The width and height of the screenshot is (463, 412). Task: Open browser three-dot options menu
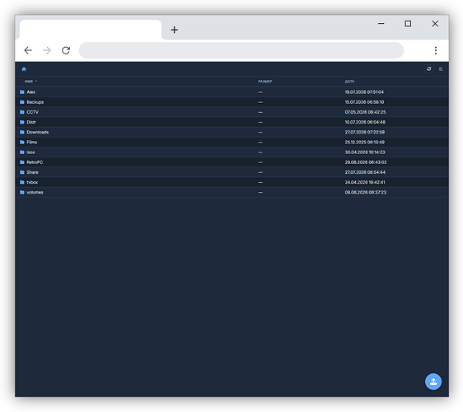coord(436,50)
